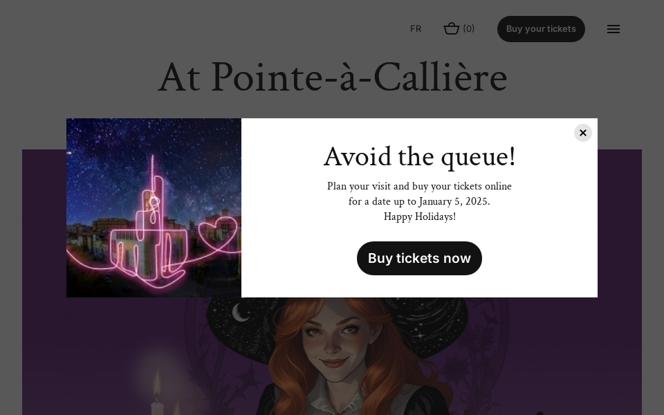Click the Buy tickets now button

419,258
